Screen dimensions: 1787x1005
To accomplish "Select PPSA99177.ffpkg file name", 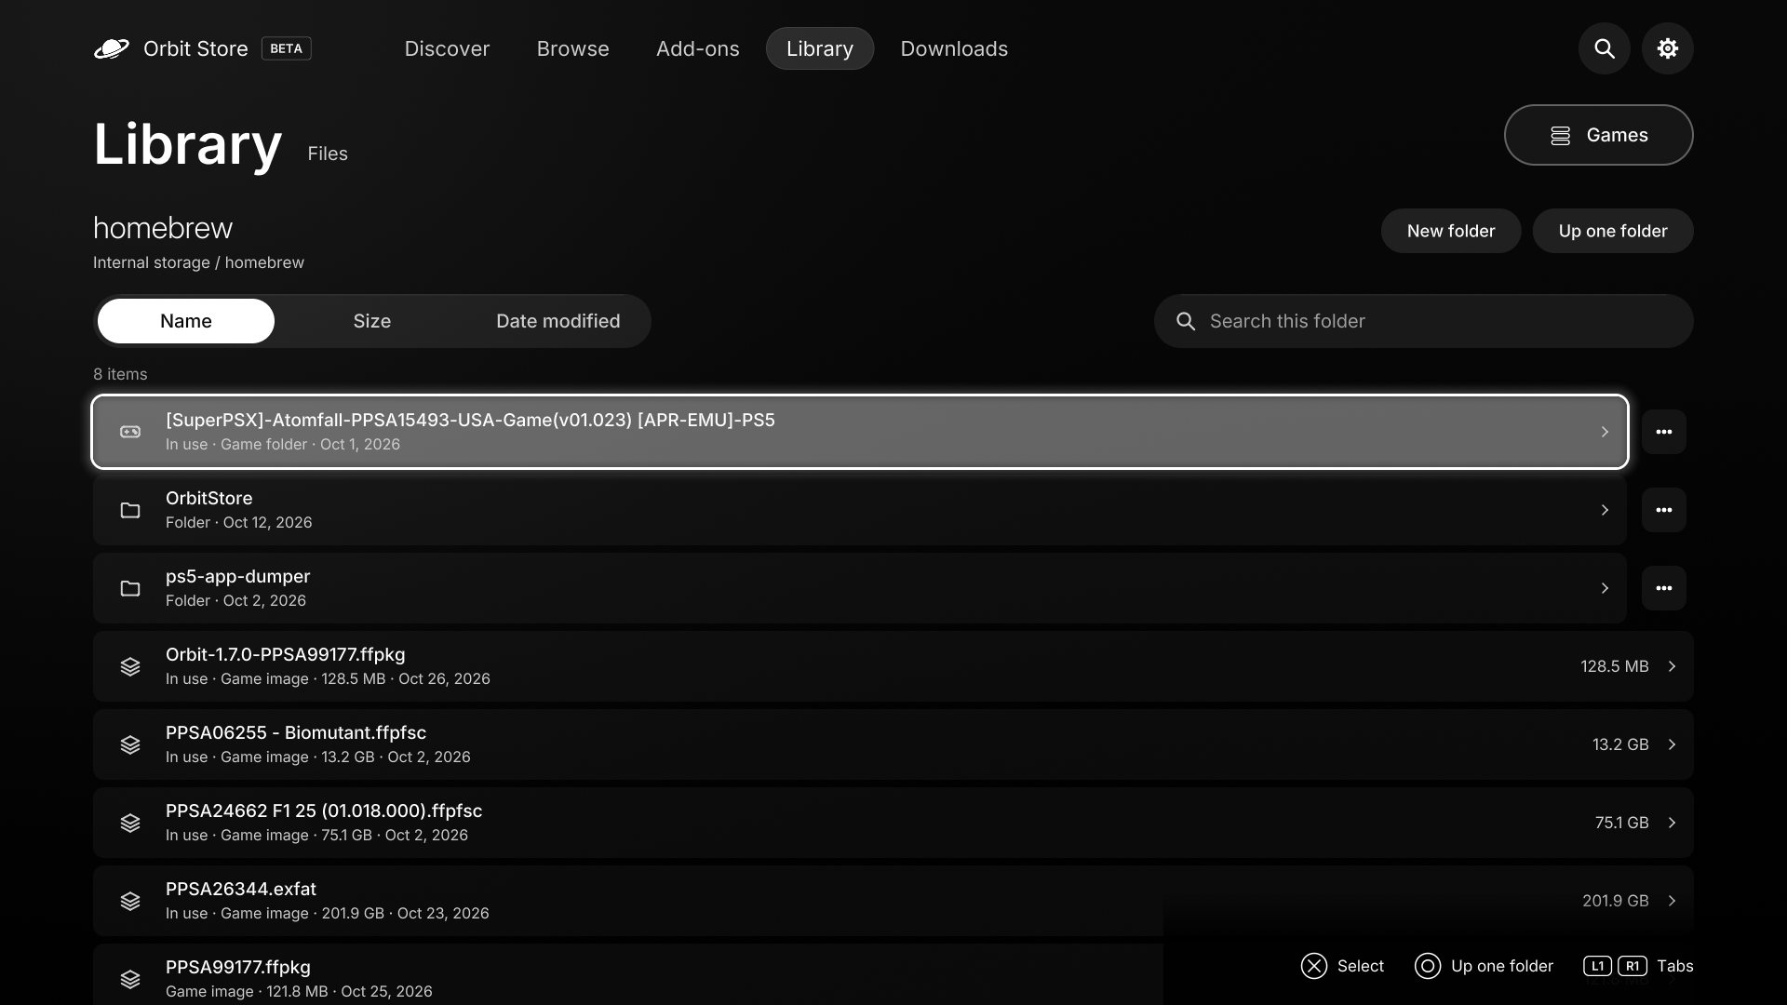I will 238,967.
